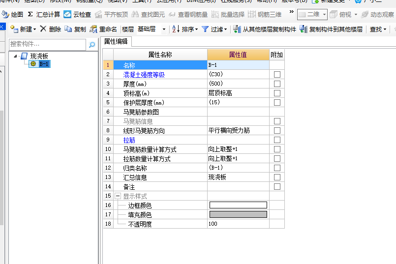Toggle 线形马凳筋方向 附加 checkbox
The image size is (396, 264).
(x=277, y=130)
